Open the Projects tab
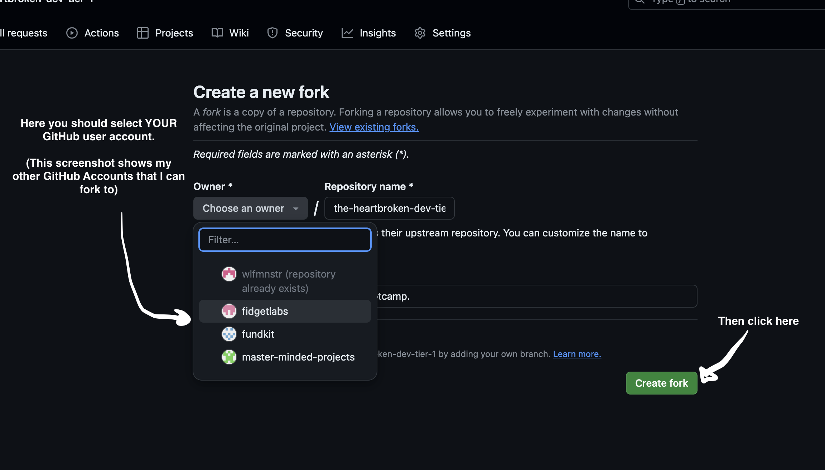The image size is (825, 470). [165, 33]
